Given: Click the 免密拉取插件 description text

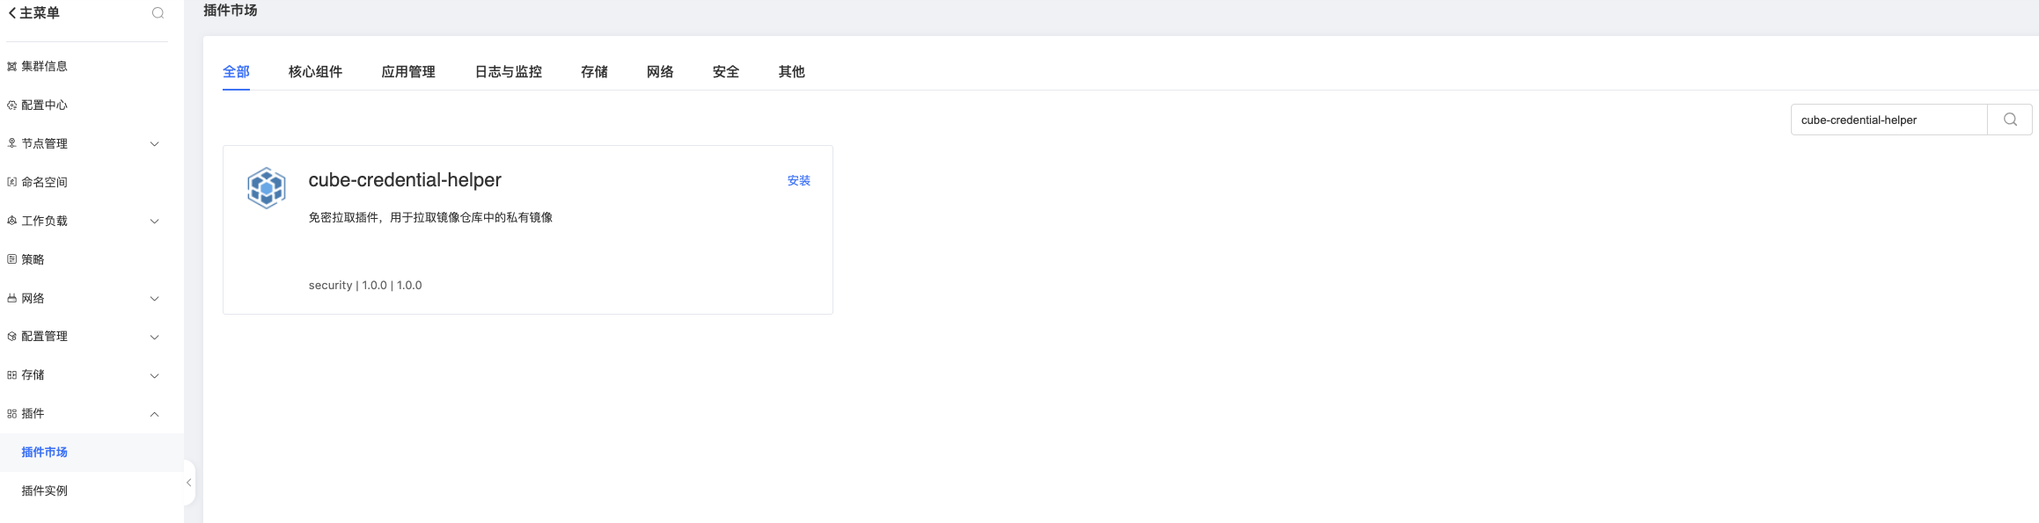Looking at the screenshot, I should click(x=430, y=217).
